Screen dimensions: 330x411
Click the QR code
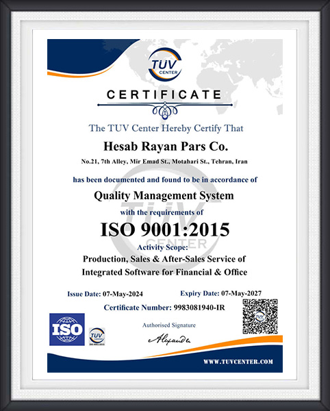click(x=260, y=316)
